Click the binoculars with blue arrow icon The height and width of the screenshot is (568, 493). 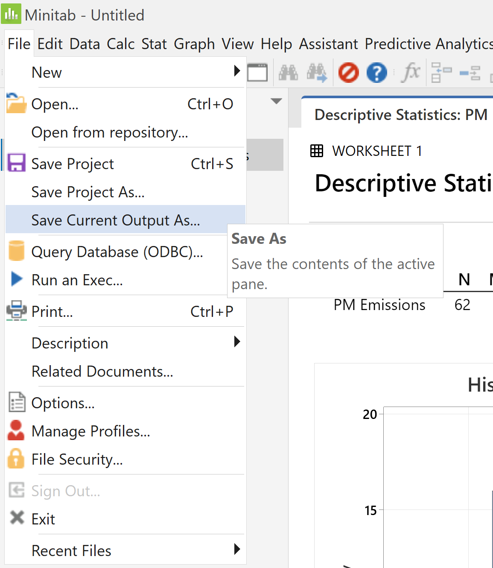pos(317,72)
